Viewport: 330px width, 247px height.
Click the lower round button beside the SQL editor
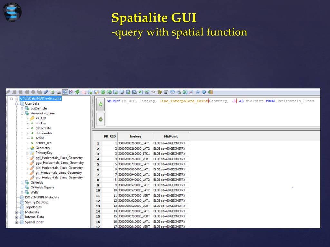[101, 119]
